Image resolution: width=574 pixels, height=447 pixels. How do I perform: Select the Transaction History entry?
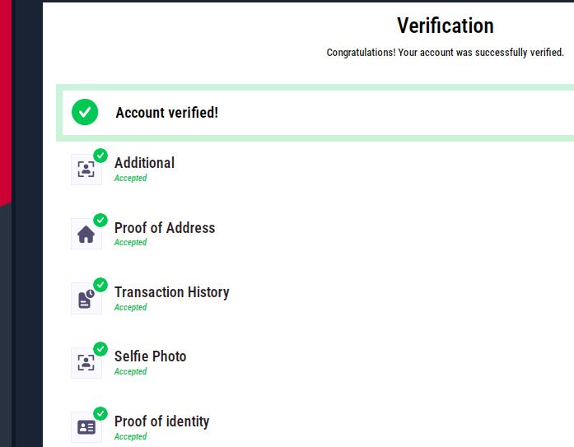[171, 292]
